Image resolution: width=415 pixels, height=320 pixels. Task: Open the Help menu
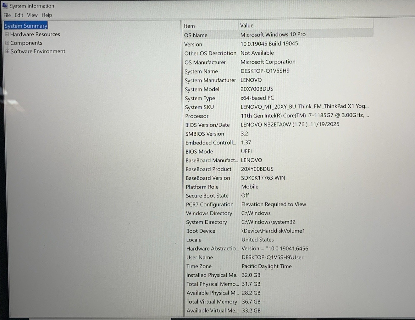pyautogui.click(x=47, y=15)
